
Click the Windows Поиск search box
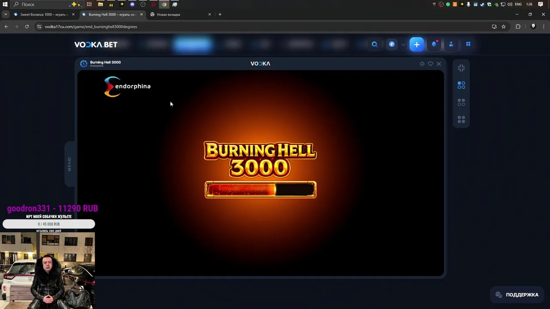tap(46, 4)
